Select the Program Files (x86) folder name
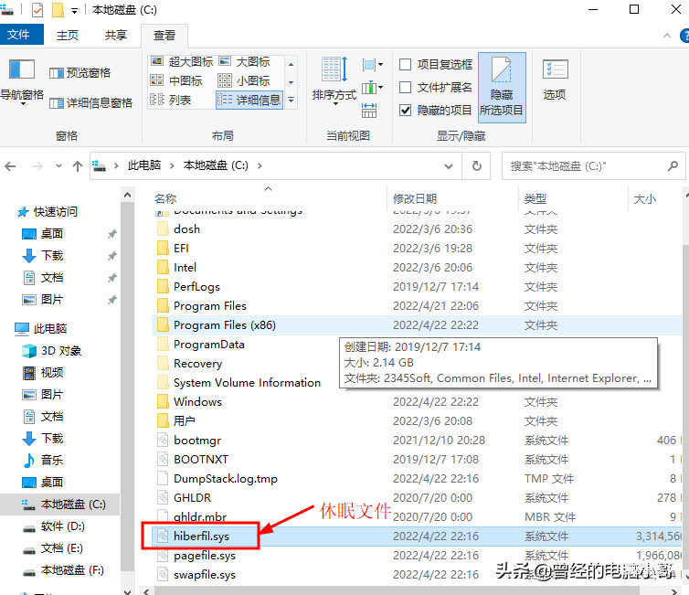The width and height of the screenshot is (689, 595). [225, 325]
